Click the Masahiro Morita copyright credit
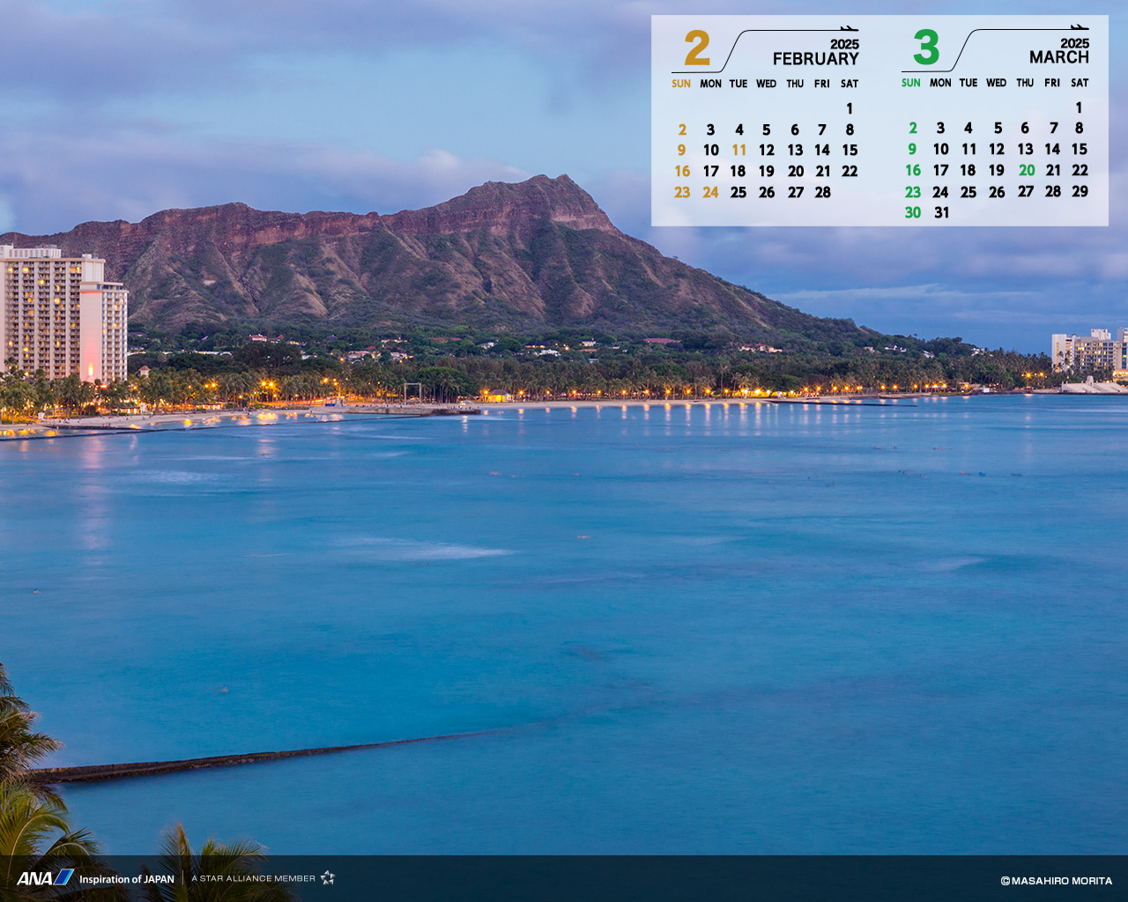The height and width of the screenshot is (902, 1128). (1056, 881)
